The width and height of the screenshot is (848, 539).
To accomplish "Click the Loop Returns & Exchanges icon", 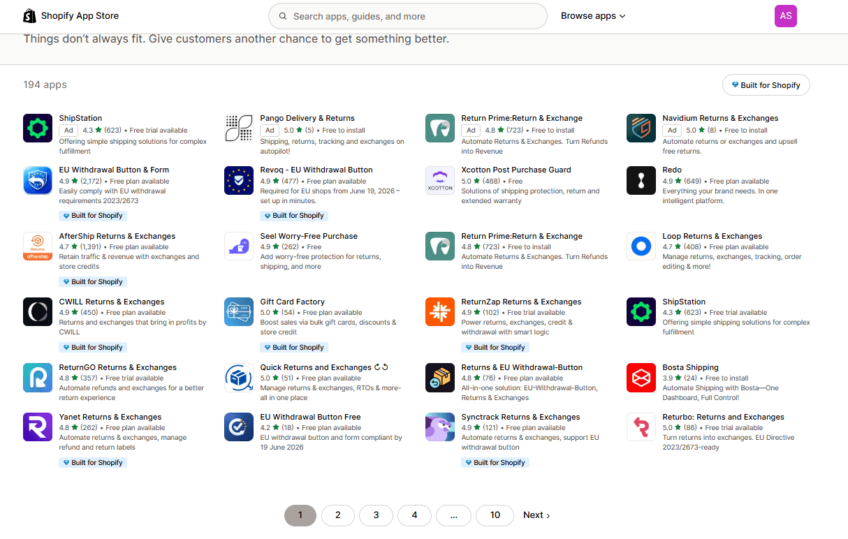I will (641, 246).
